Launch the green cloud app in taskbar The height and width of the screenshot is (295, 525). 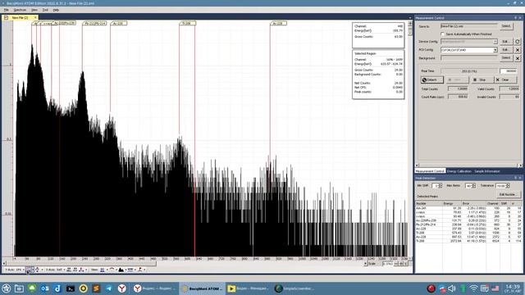click(x=32, y=288)
